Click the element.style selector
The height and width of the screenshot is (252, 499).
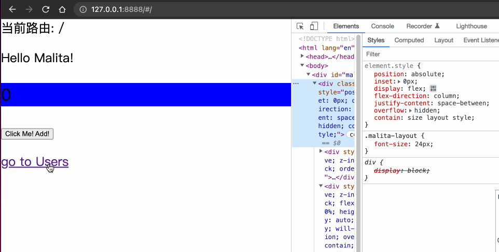coord(389,66)
